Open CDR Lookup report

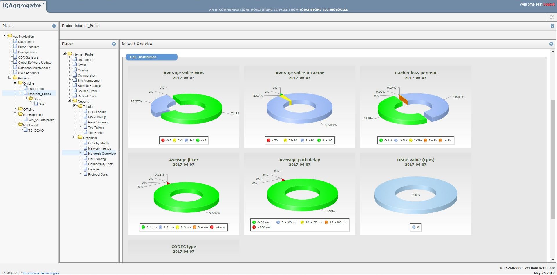[97, 112]
